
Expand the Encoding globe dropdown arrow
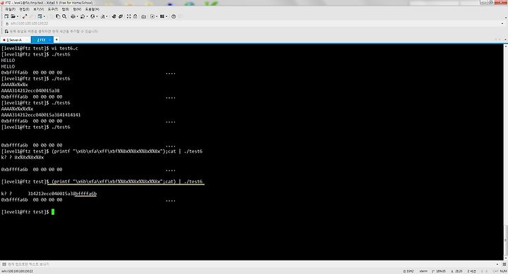[97, 16]
